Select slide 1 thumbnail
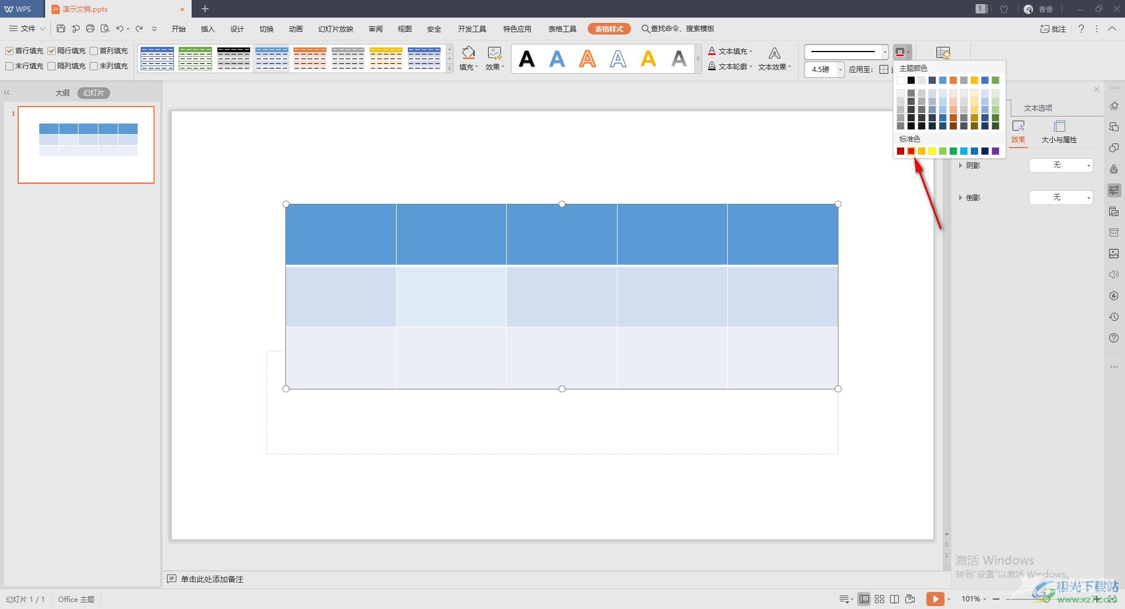This screenshot has height=609, width=1125. click(x=86, y=145)
